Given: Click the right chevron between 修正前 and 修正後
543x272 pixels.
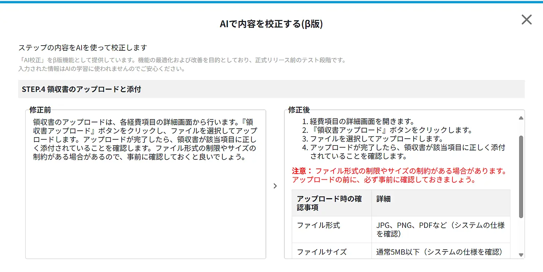Looking at the screenshot, I should pos(276,186).
